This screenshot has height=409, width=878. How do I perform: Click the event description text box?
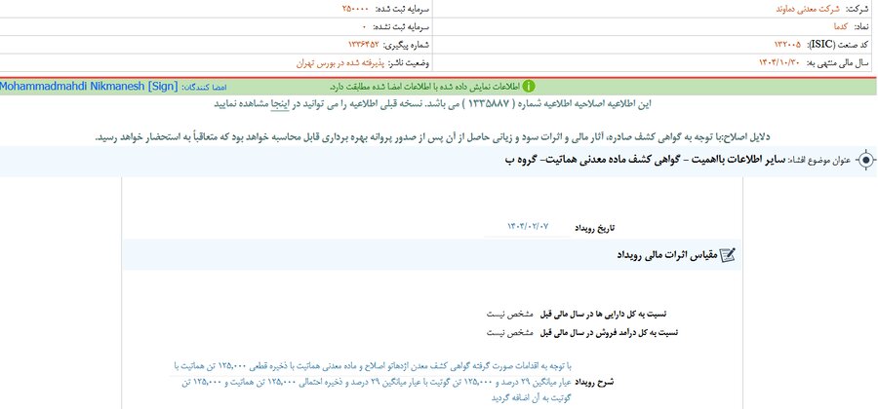point(371,382)
